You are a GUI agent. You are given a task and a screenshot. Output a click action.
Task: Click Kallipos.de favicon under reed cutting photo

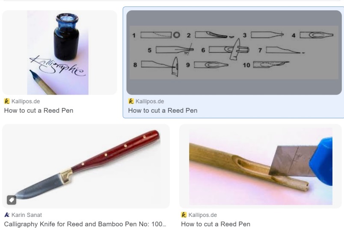pyautogui.click(x=184, y=215)
